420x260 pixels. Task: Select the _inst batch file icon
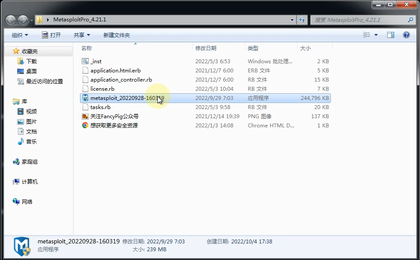tap(85, 61)
